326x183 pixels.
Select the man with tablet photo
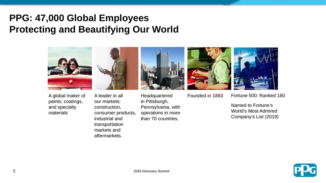pos(117,68)
